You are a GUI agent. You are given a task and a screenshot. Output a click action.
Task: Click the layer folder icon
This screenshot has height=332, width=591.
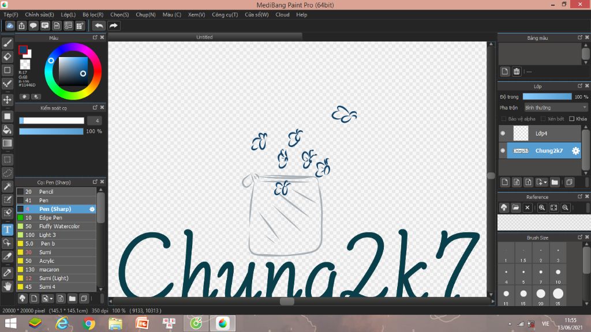555,182
